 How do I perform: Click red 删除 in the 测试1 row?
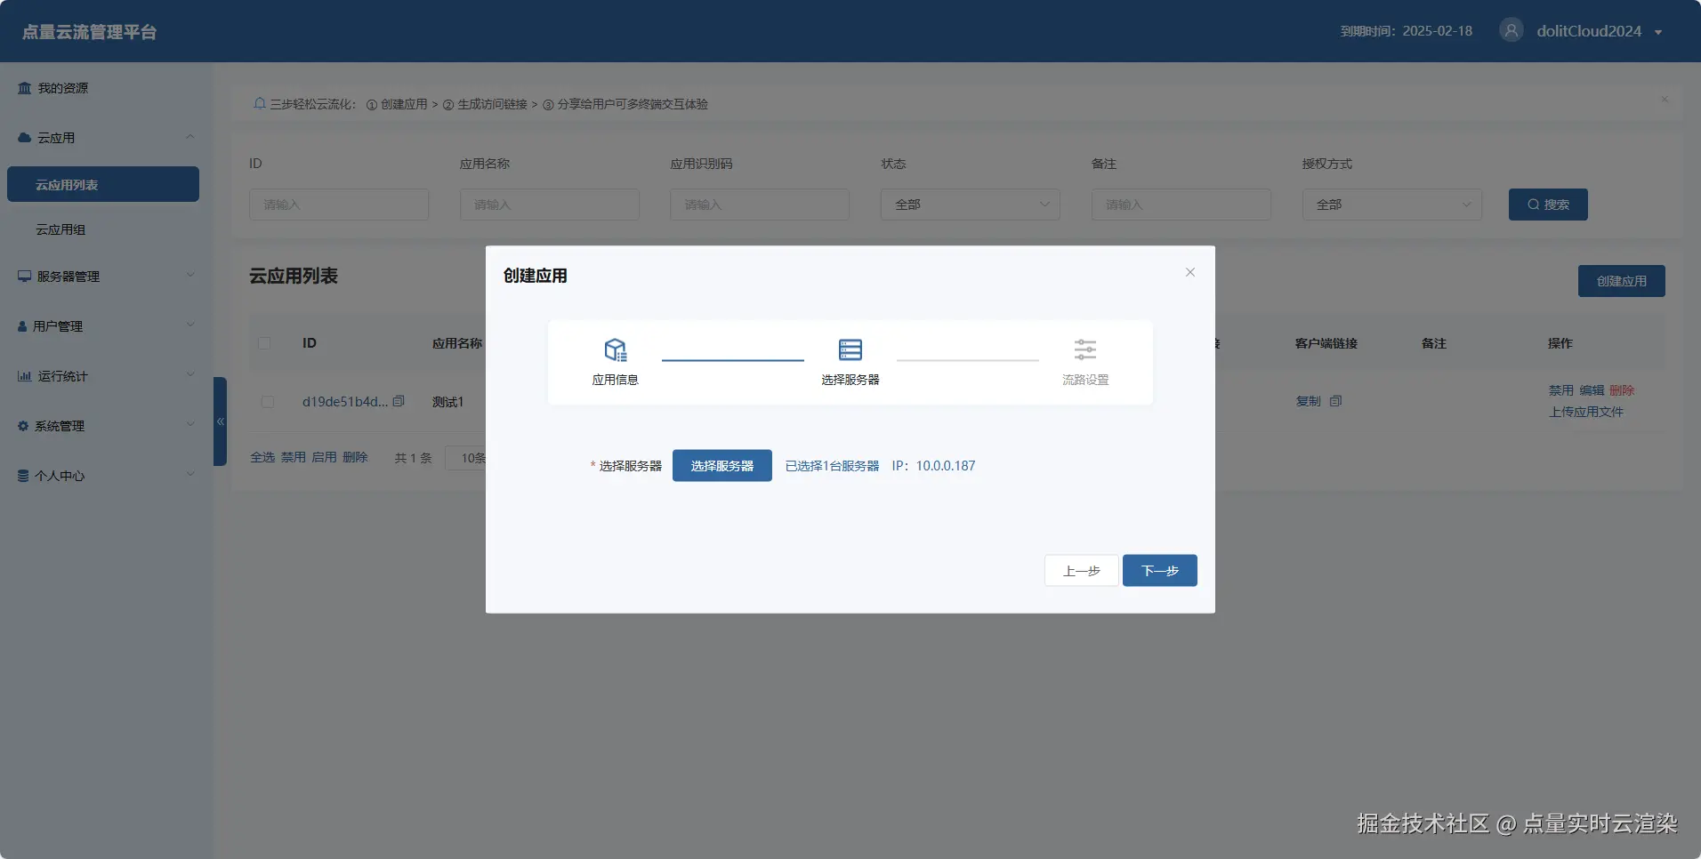[x=1622, y=390]
